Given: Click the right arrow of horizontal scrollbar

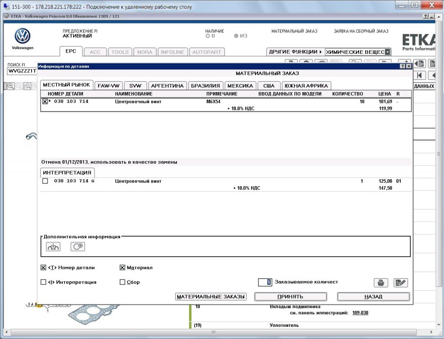Looking at the screenshot, I should tap(431, 332).
